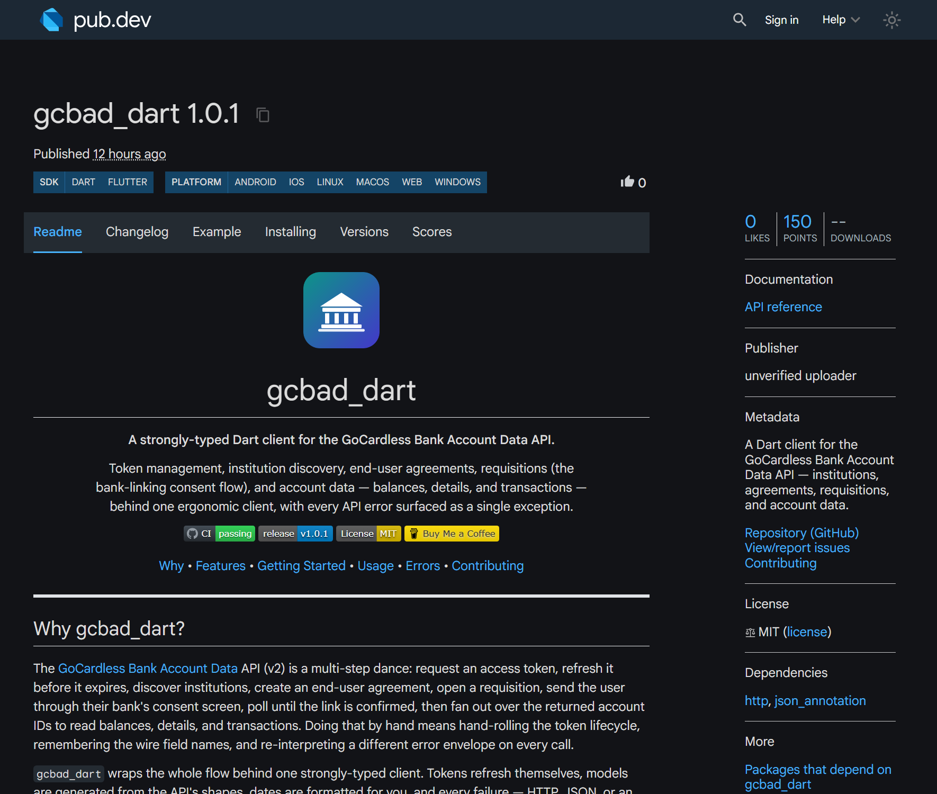Open the Changelog tab

click(137, 232)
